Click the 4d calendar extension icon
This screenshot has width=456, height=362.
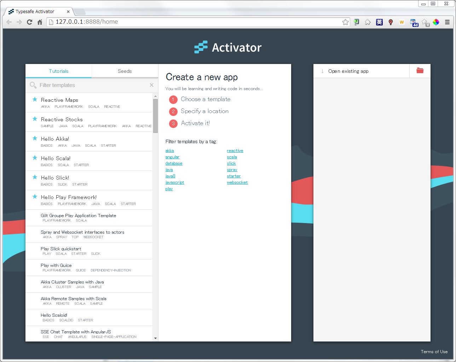(x=414, y=22)
